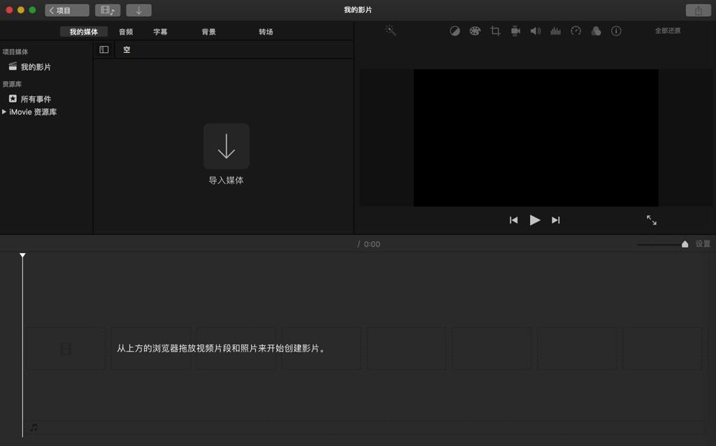Click the 导入媒体 label text
This screenshot has height=446, width=716.
pos(226,180)
